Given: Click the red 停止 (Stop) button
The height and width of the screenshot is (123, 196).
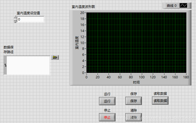Looking at the screenshot, I should [107, 117].
